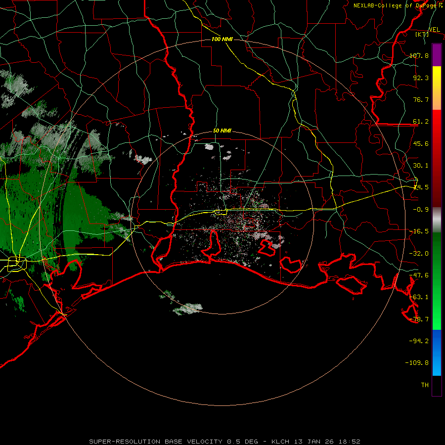Click the -32.0 scale value
The width and height of the screenshot is (445, 445).
419,254
